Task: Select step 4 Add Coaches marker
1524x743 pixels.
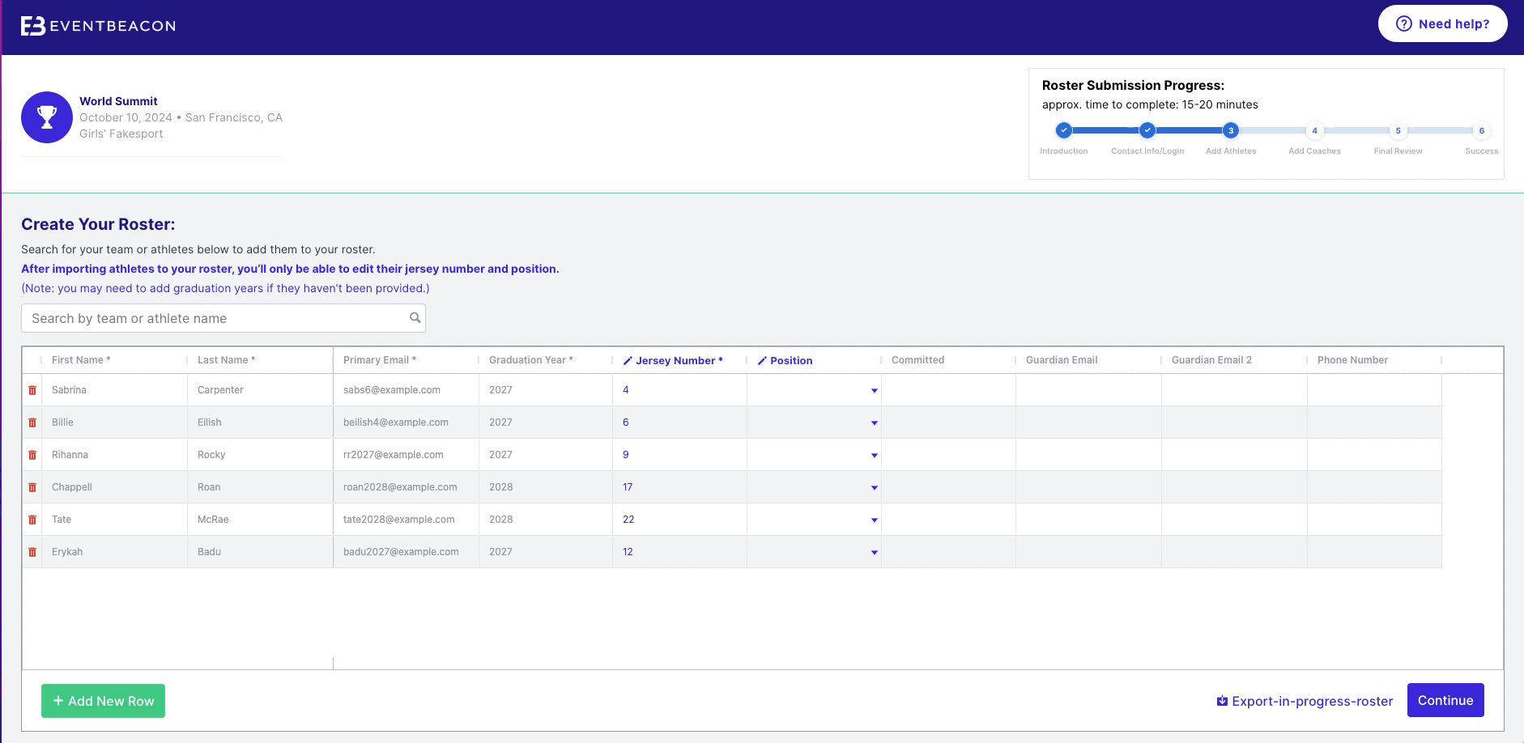Action: point(1314,130)
